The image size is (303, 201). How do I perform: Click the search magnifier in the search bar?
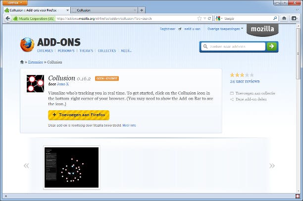pos(275,18)
